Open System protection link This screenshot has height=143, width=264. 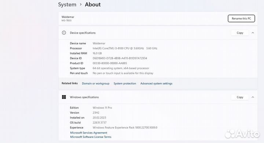(125, 83)
